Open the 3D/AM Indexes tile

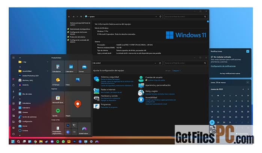click(x=84, y=129)
